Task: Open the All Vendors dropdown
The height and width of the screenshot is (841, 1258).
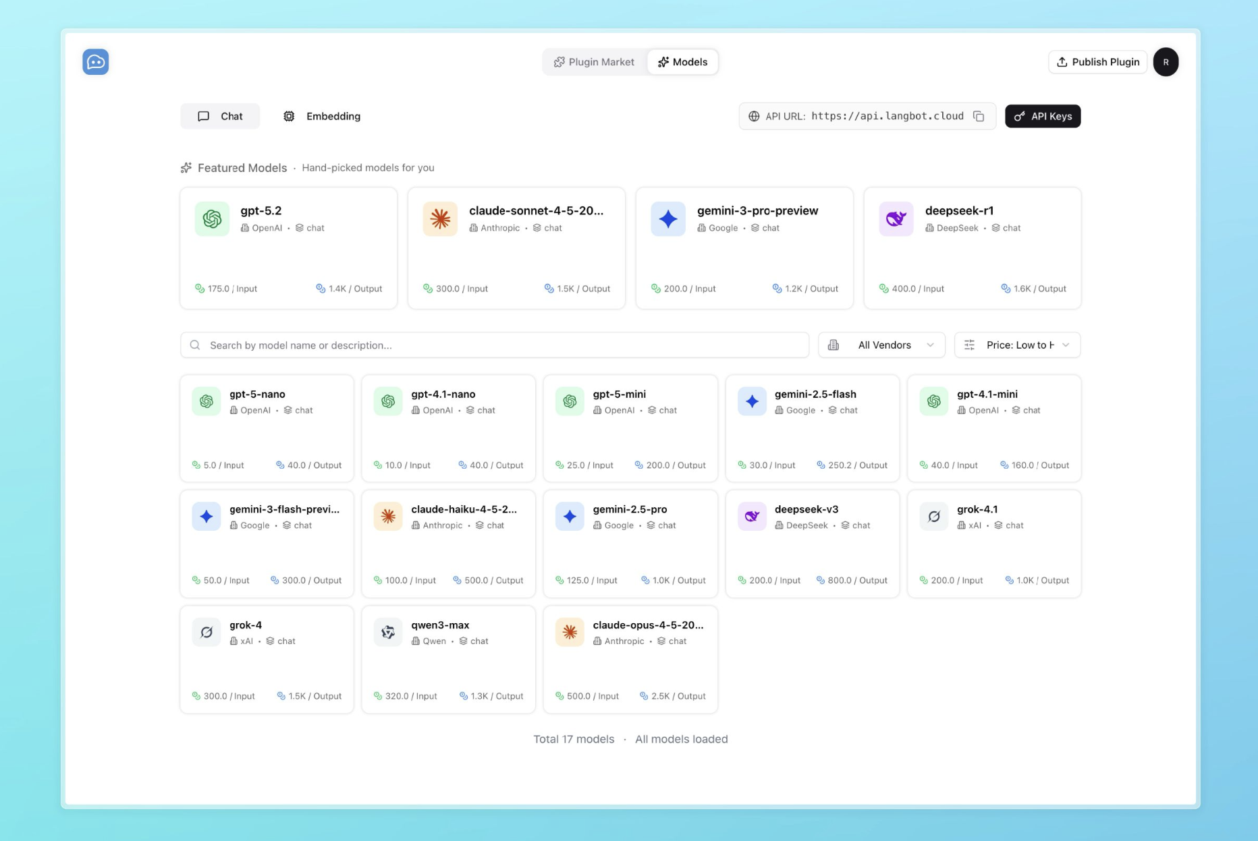Action: [x=881, y=345]
